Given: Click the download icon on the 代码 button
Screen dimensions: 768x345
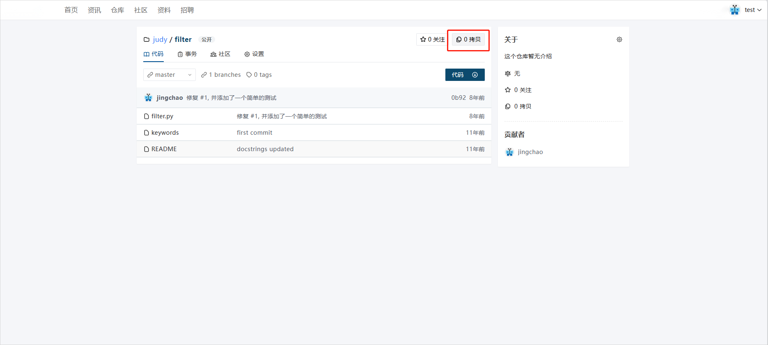Looking at the screenshot, I should tap(475, 75).
